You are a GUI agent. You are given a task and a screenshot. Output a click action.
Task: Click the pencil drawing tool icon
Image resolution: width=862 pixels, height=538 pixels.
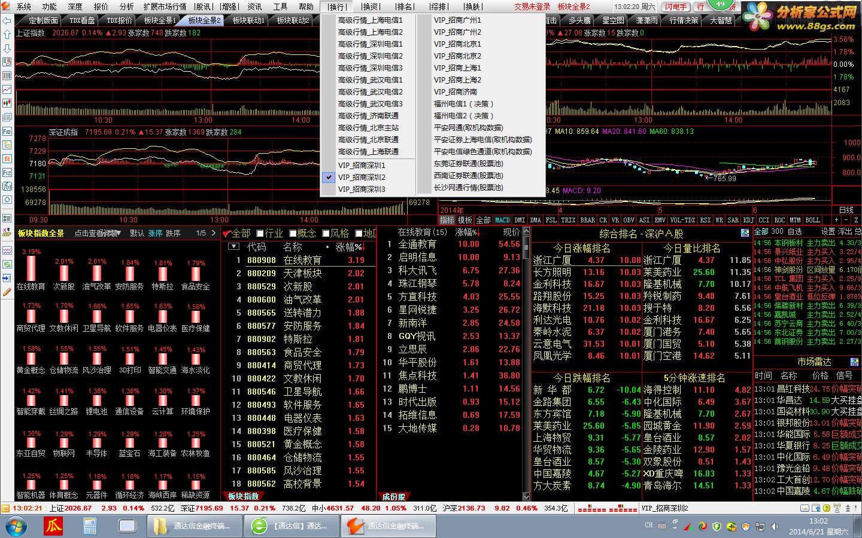(7, 292)
